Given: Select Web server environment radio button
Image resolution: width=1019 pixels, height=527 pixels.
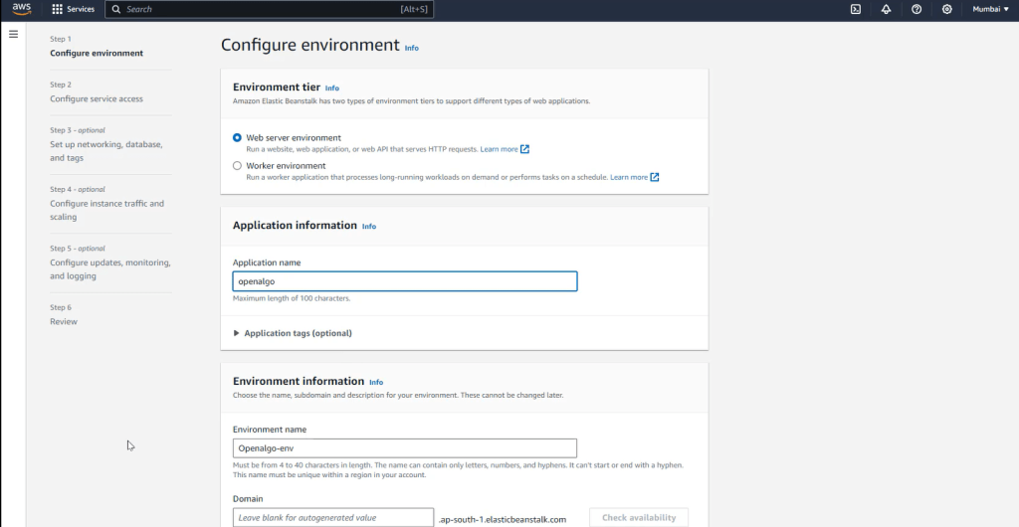Looking at the screenshot, I should click(x=237, y=138).
